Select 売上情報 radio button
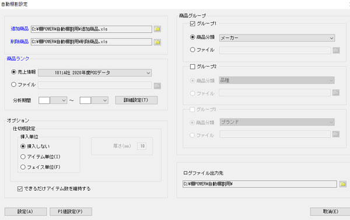 [13, 72]
